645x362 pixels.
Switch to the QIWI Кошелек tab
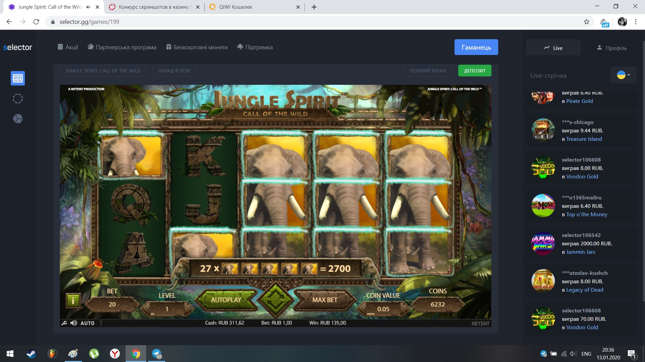[235, 7]
